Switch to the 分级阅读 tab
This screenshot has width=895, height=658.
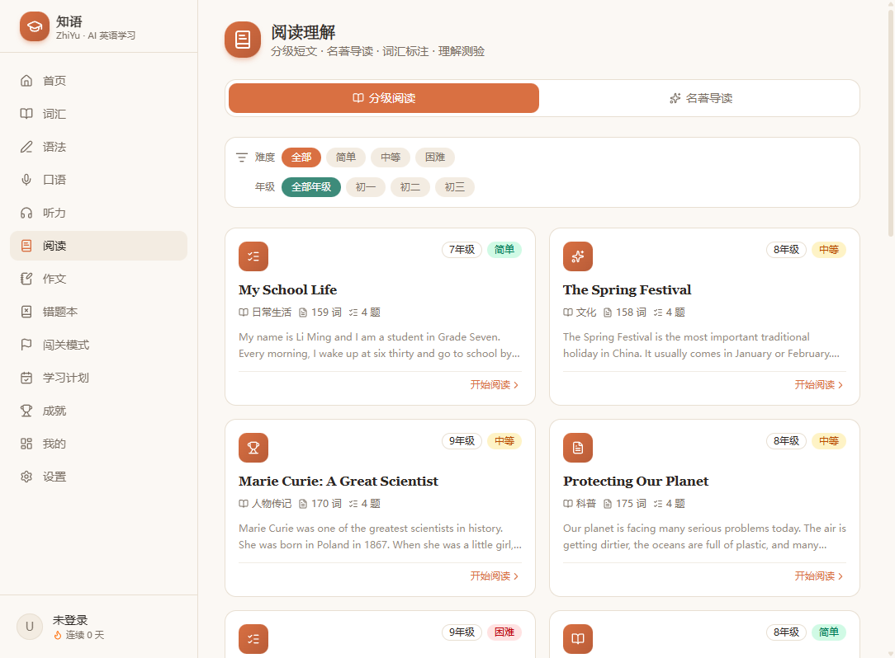click(x=384, y=98)
